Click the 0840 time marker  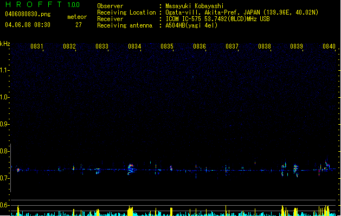pos(329,46)
